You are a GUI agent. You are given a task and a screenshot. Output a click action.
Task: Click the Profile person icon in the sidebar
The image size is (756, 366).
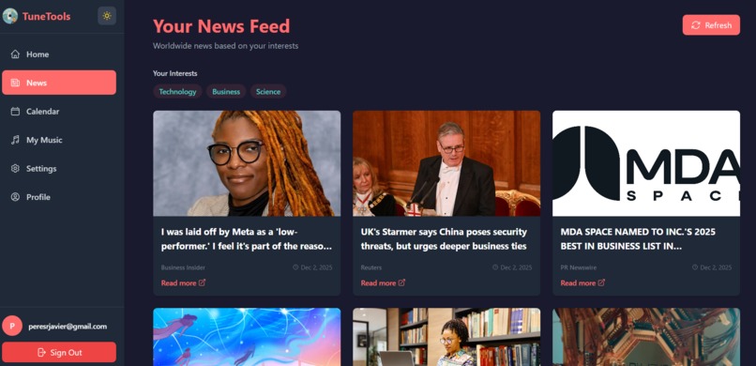pos(15,197)
